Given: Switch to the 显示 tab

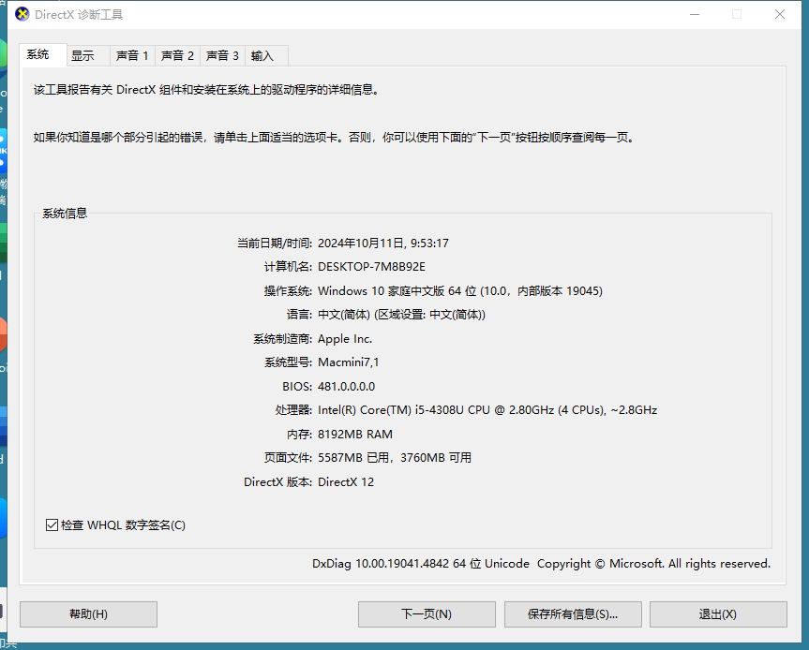Looking at the screenshot, I should pyautogui.click(x=88, y=55).
